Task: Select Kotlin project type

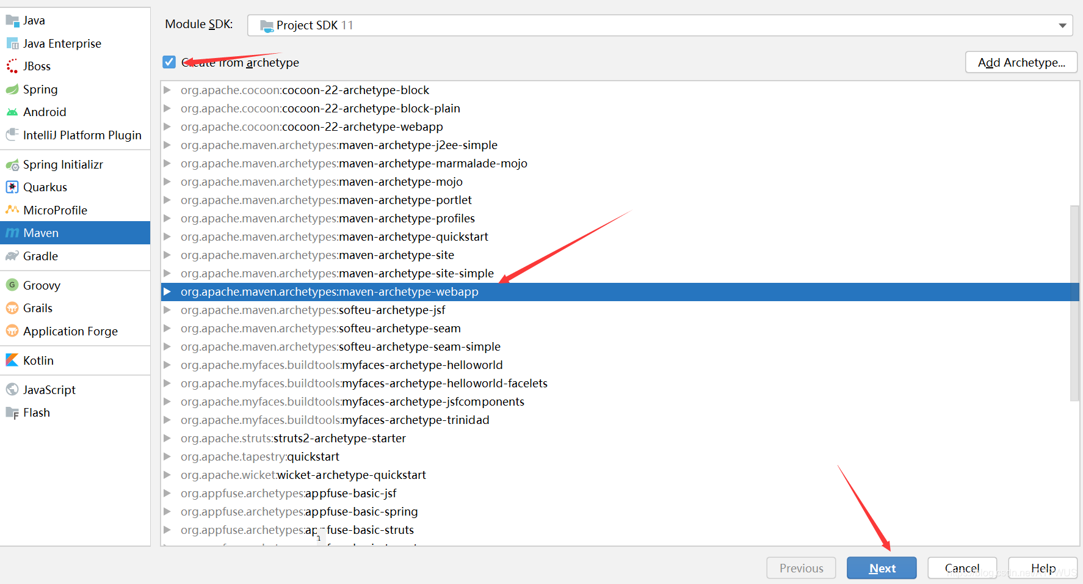Action: pyautogui.click(x=75, y=360)
